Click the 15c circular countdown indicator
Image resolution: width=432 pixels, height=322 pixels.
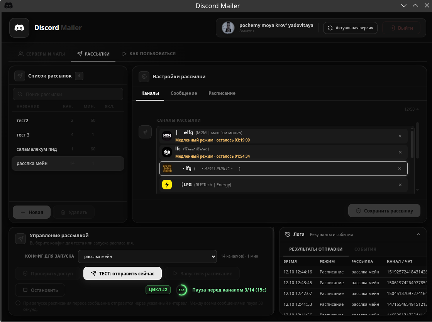click(181, 290)
